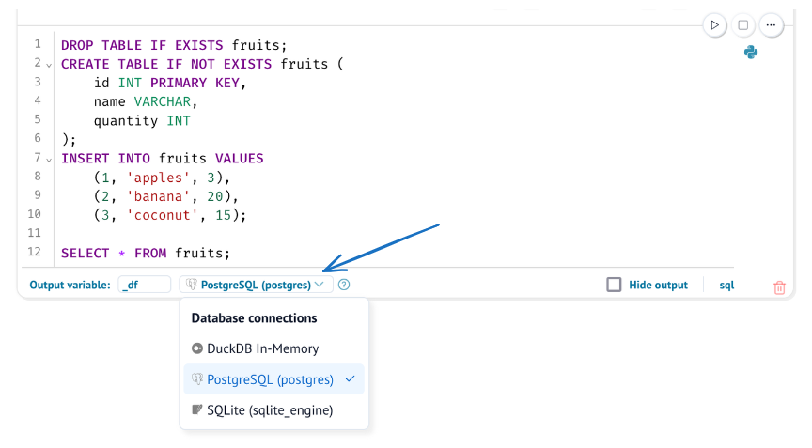
Task: Click line number 12 in the gutter
Action: [x=35, y=253]
